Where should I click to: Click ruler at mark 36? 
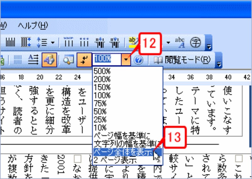pyautogui.click(x=190, y=77)
